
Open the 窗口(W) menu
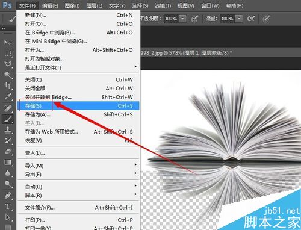tap(210, 5)
